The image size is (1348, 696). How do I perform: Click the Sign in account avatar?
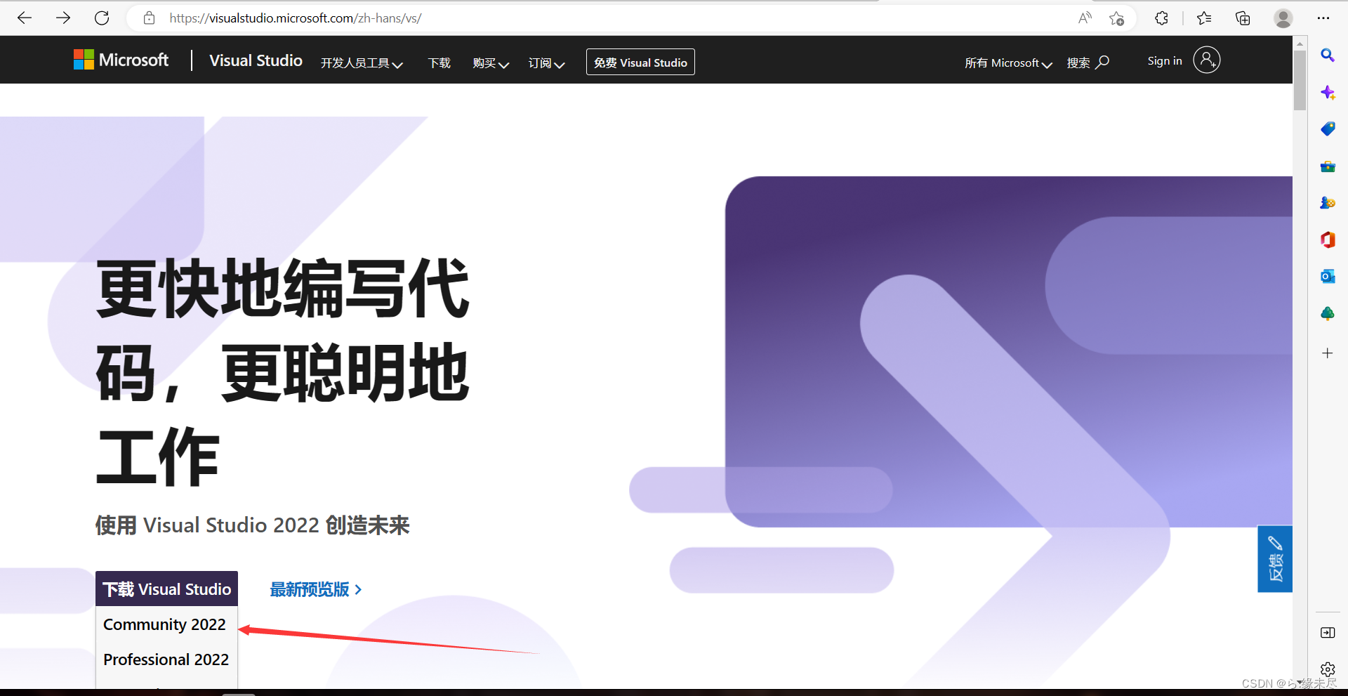click(1206, 60)
